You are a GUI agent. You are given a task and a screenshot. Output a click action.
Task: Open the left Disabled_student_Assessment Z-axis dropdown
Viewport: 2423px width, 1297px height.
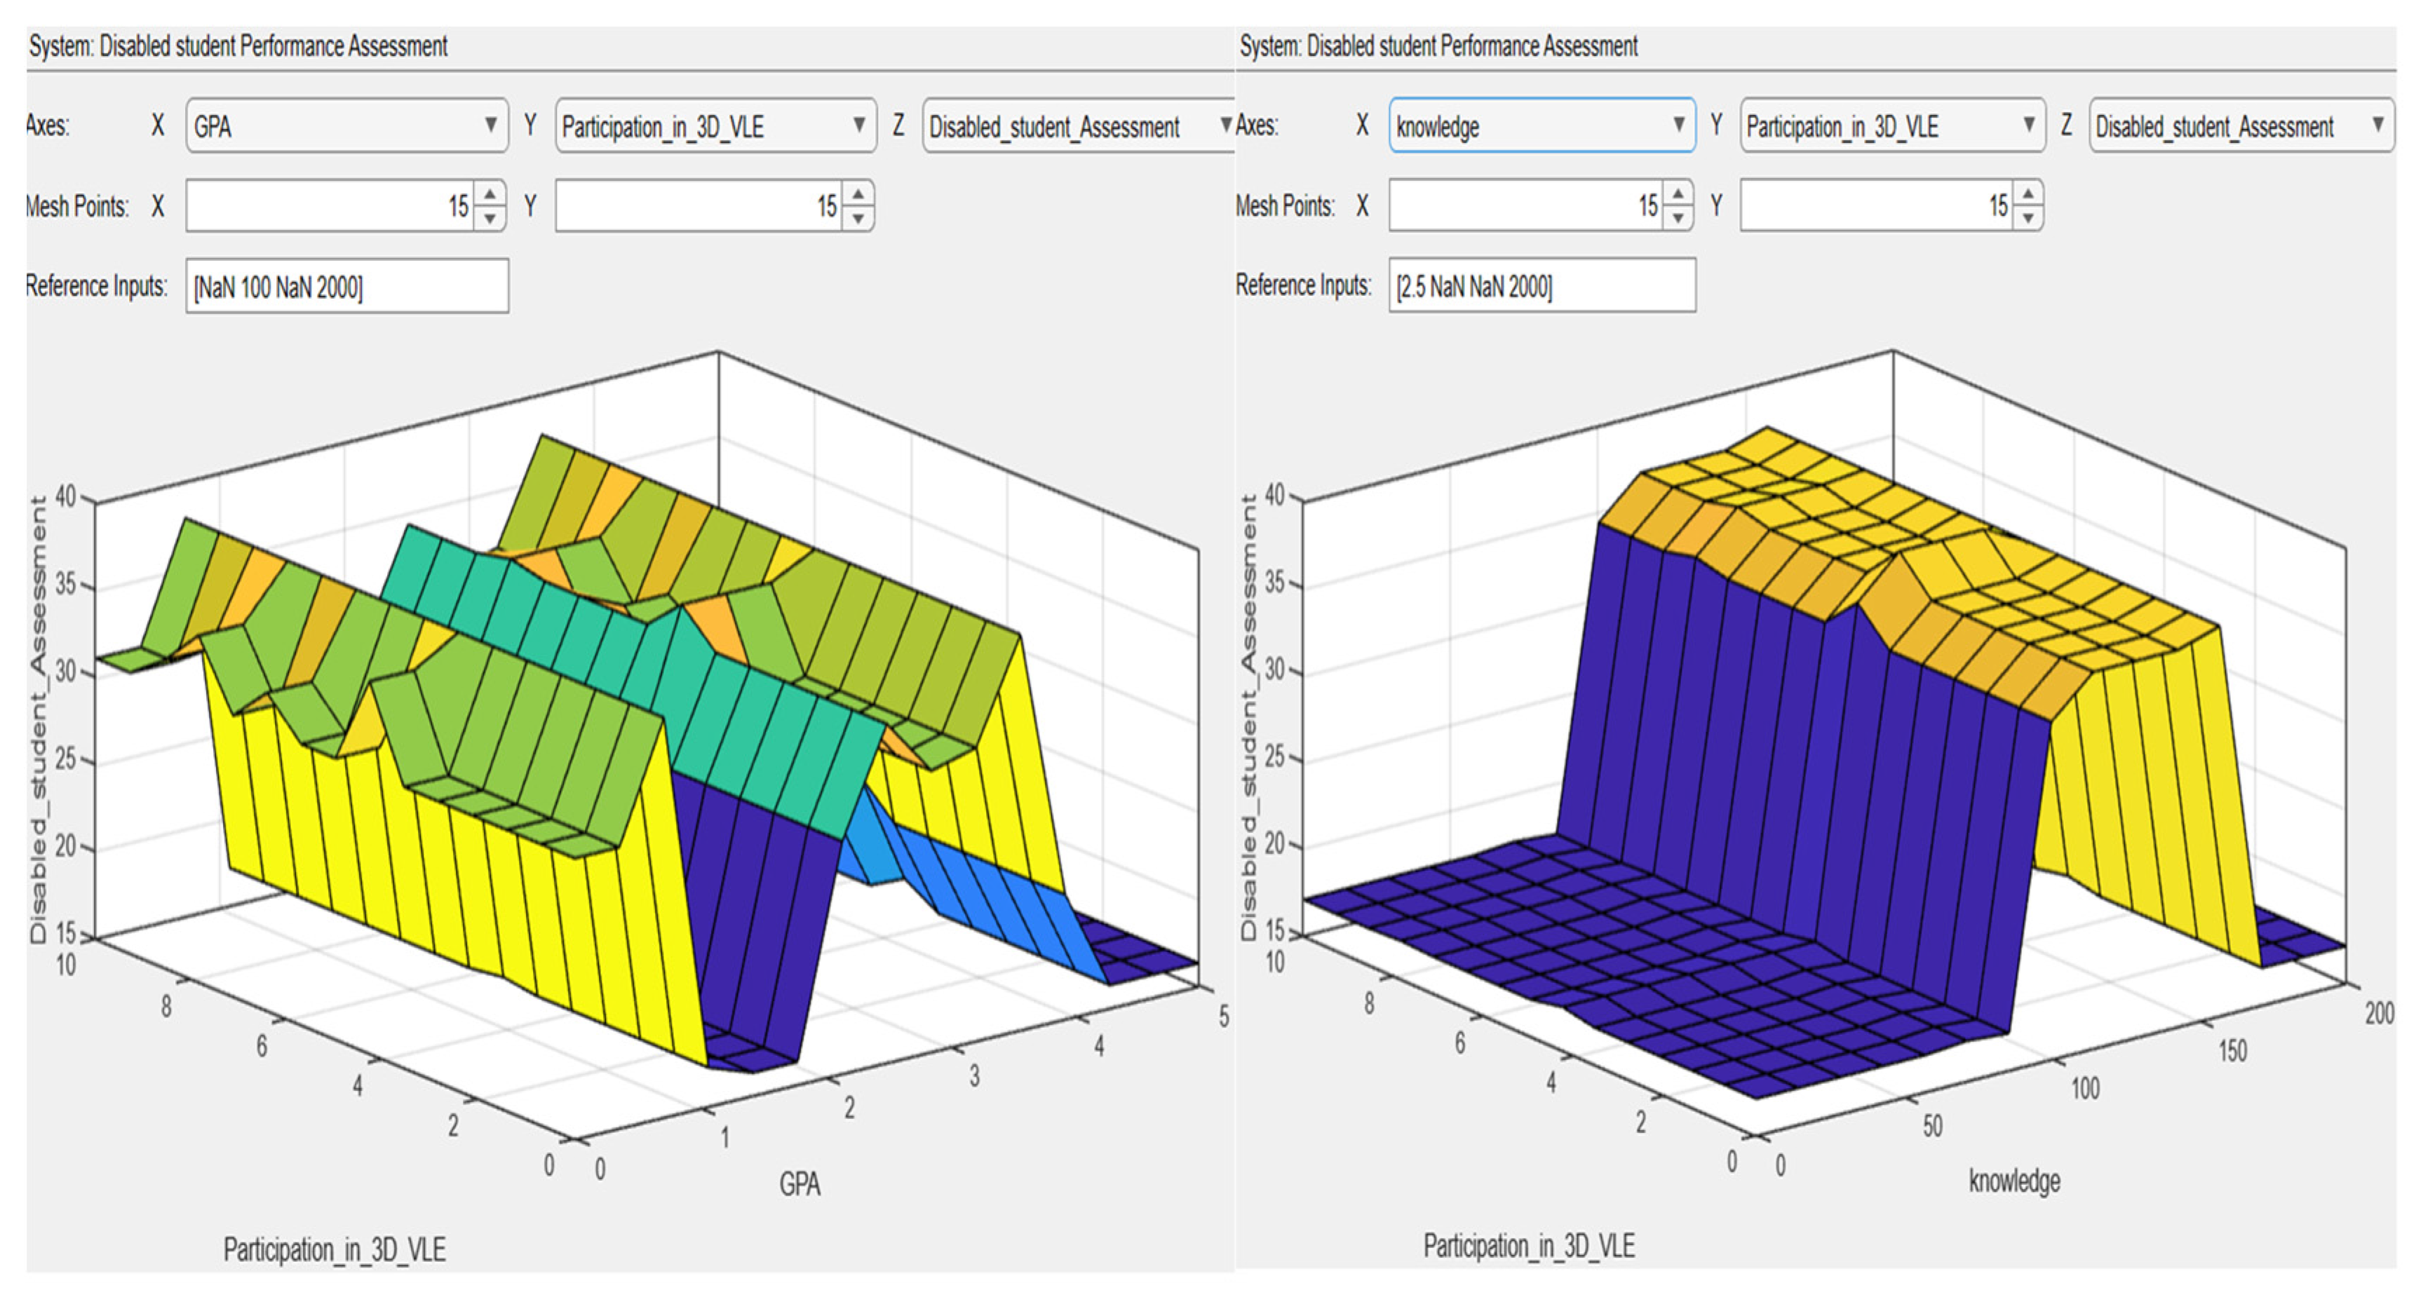[x=1078, y=125]
